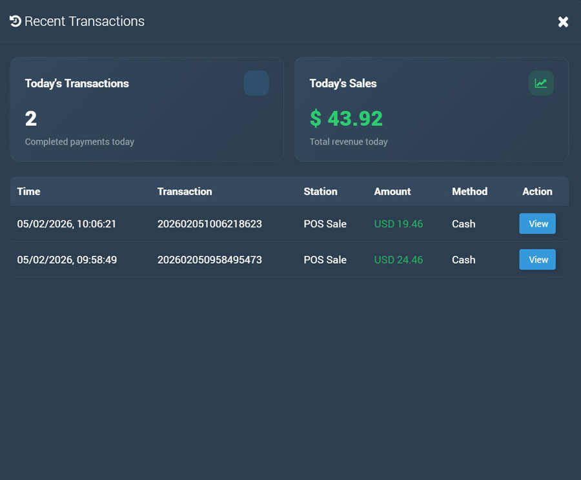Close the Recent Transactions dialog
The height and width of the screenshot is (480, 581).
tap(563, 22)
